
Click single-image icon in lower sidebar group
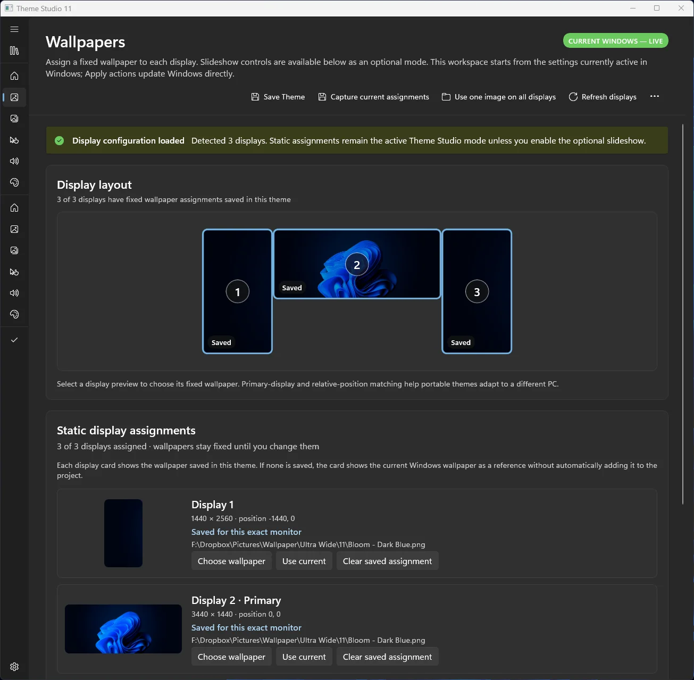(14, 229)
